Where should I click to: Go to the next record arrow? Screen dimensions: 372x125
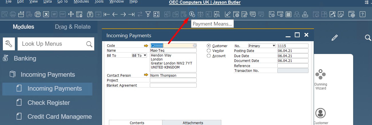point(123,14)
